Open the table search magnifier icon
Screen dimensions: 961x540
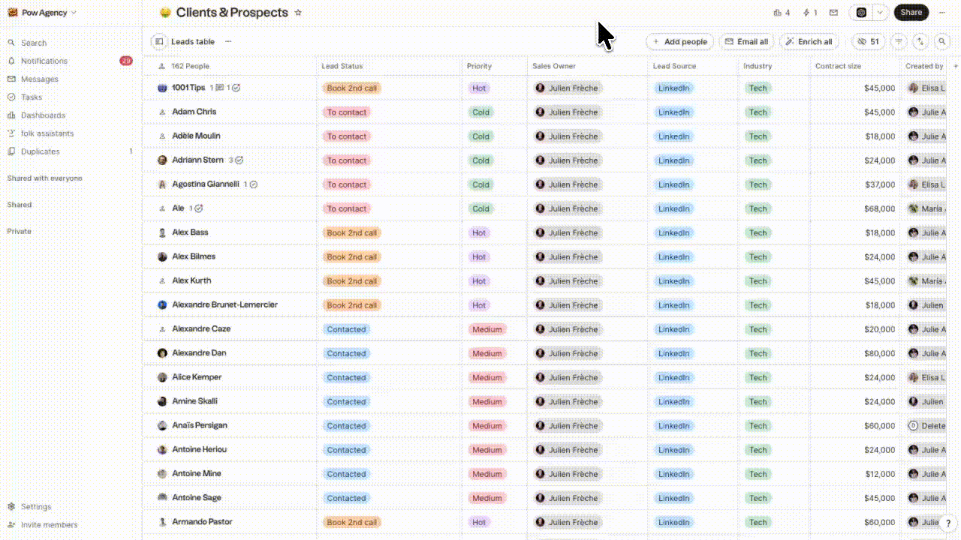(942, 42)
